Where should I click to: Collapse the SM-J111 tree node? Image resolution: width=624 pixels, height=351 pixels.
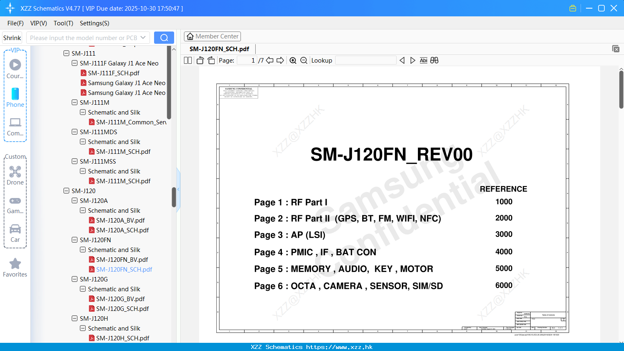click(66, 53)
